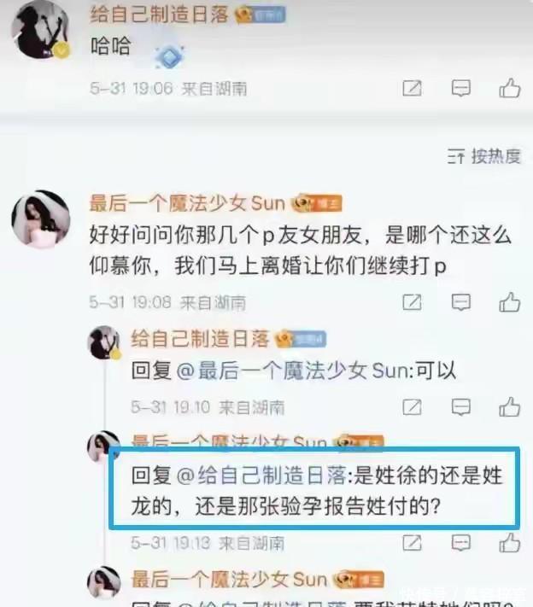Comment on the 19:13 reply
This screenshot has height=607, width=533.
coord(461,543)
